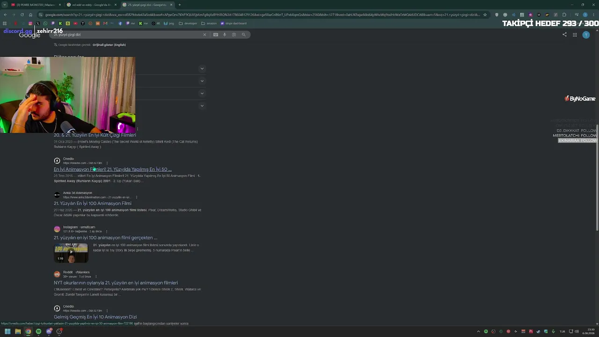Open the Gmail bookmark
The image size is (599, 337).
pos(105,23)
